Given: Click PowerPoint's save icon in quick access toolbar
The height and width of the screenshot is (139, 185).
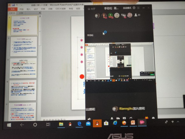Looking at the screenshot, I should [13, 5].
